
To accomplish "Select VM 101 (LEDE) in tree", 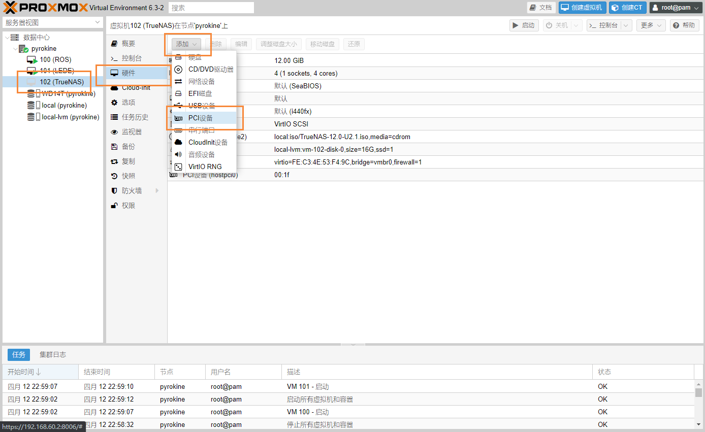I will 56,71.
